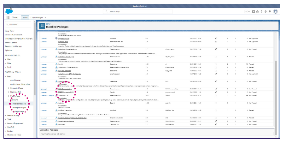This screenshot has height=144, width=286.
Task: Click the Salesforce Connected Apps download icon
Action: point(56,49)
